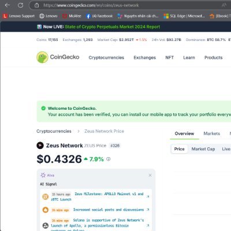The width and height of the screenshot is (231, 231).
Task: Click the Zeus Network coin logo
Action: click(x=40, y=146)
